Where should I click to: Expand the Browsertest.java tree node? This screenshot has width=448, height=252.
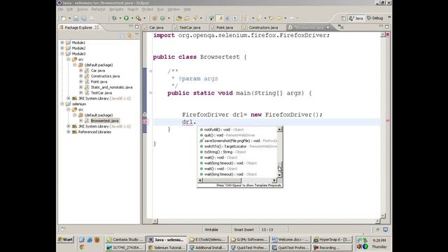[x=81, y=121]
